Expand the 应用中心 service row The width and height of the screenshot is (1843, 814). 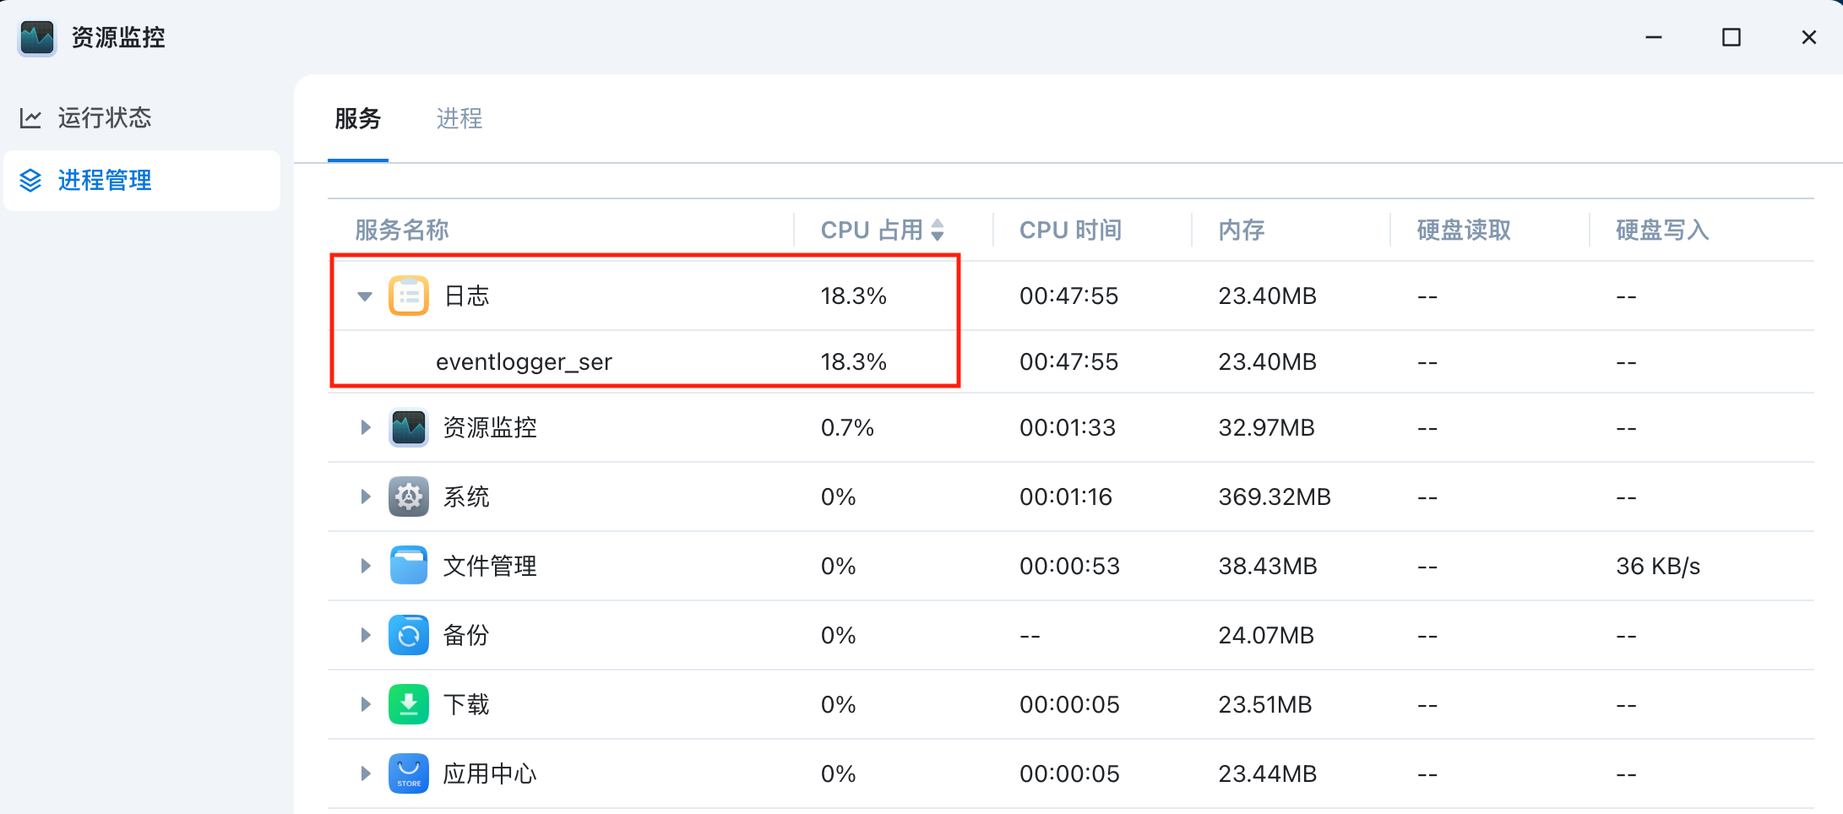tap(365, 773)
